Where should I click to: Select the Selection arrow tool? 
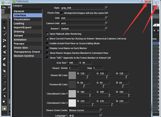(x=5, y=28)
